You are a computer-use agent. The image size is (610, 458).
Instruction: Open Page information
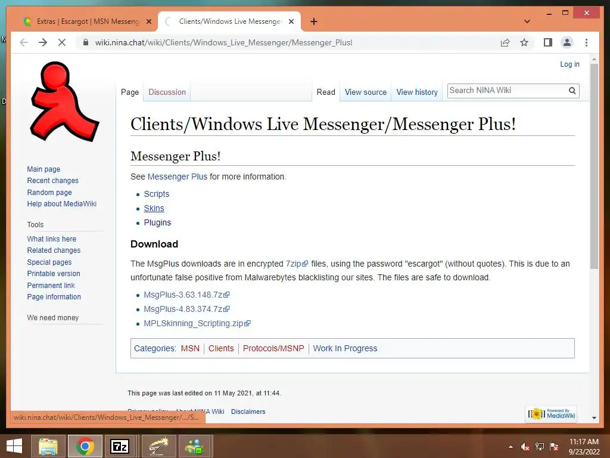(x=54, y=297)
